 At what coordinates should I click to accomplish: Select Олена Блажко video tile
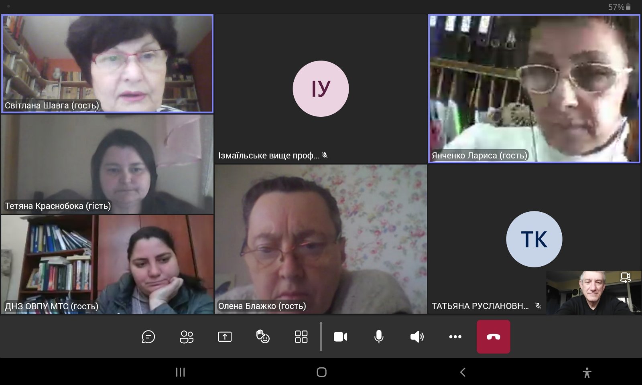(x=321, y=239)
